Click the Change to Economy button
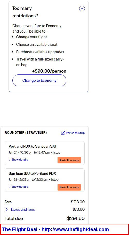Image resolution: width=129 pixels, height=235 pixels. coord(39,80)
